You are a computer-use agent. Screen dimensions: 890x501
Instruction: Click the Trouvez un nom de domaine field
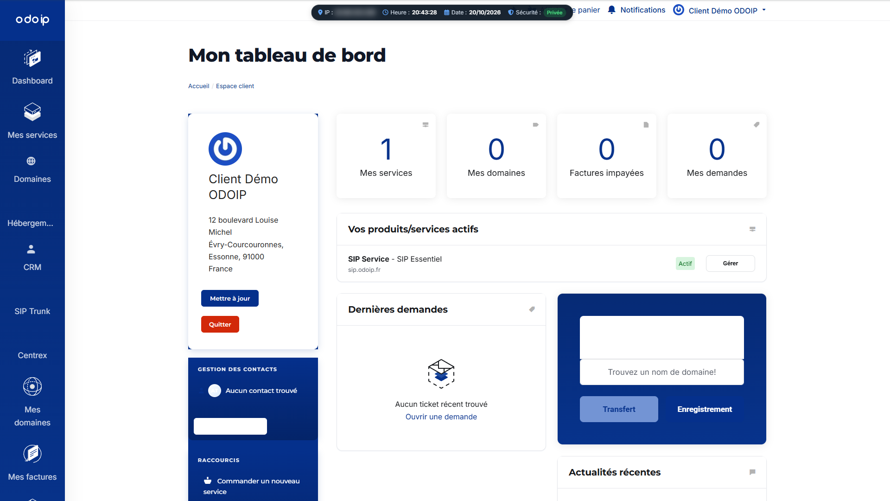tap(662, 372)
